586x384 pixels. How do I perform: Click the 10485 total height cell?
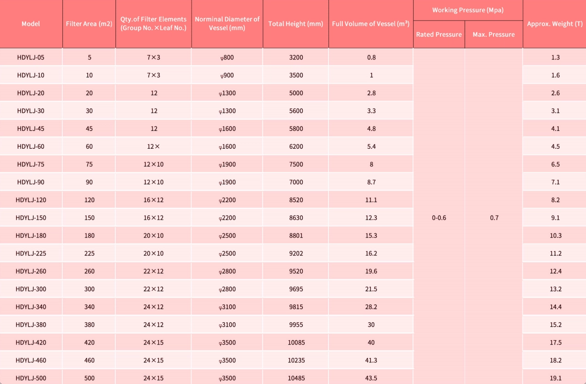296,377
